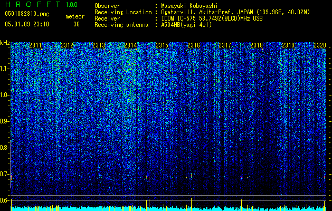Viewport: 332px width, 211px height.
Task: Click the observer name Masayuki Kobayashi
Action: pyautogui.click(x=189, y=6)
